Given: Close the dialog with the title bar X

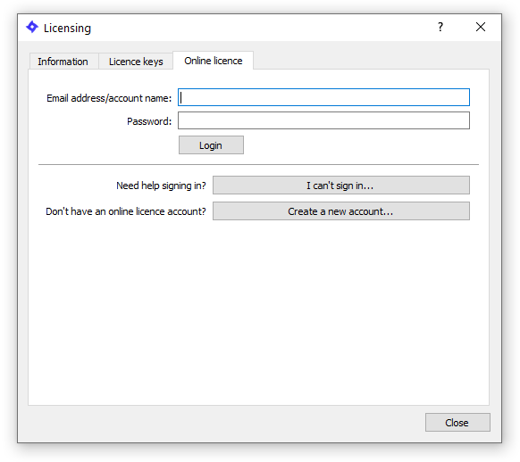Looking at the screenshot, I should [x=481, y=27].
